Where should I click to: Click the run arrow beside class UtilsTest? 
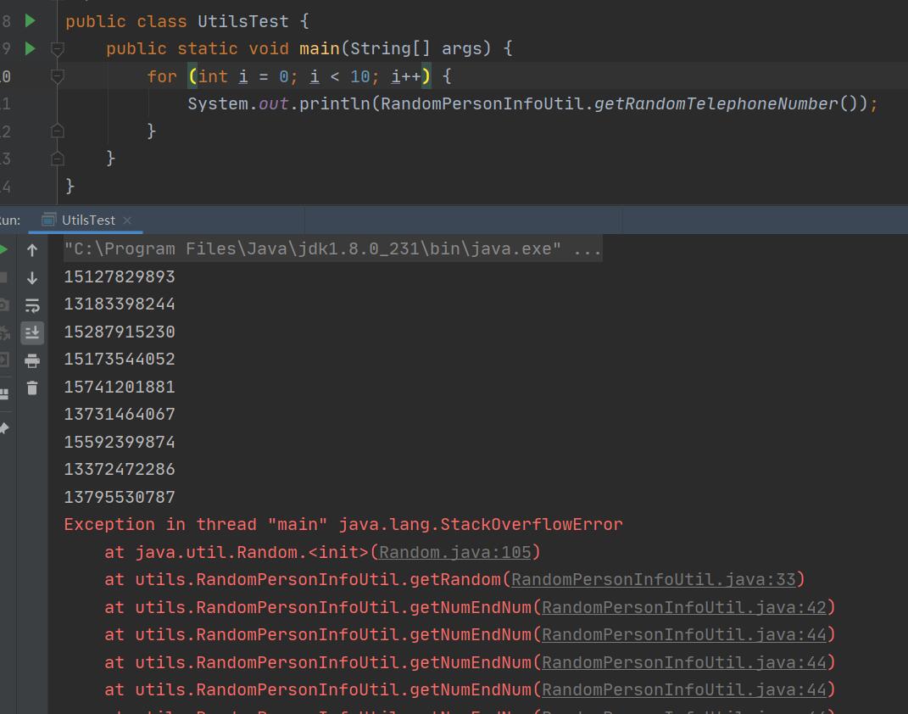pyautogui.click(x=31, y=20)
